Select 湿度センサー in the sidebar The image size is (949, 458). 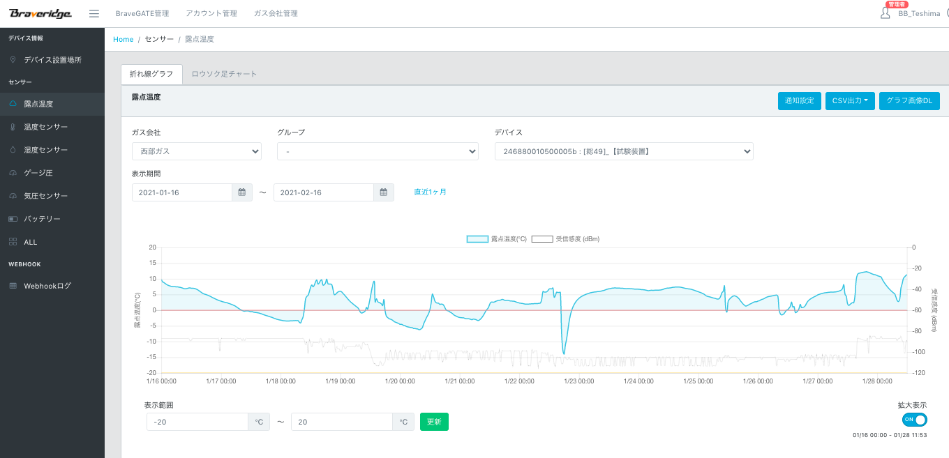click(52, 150)
